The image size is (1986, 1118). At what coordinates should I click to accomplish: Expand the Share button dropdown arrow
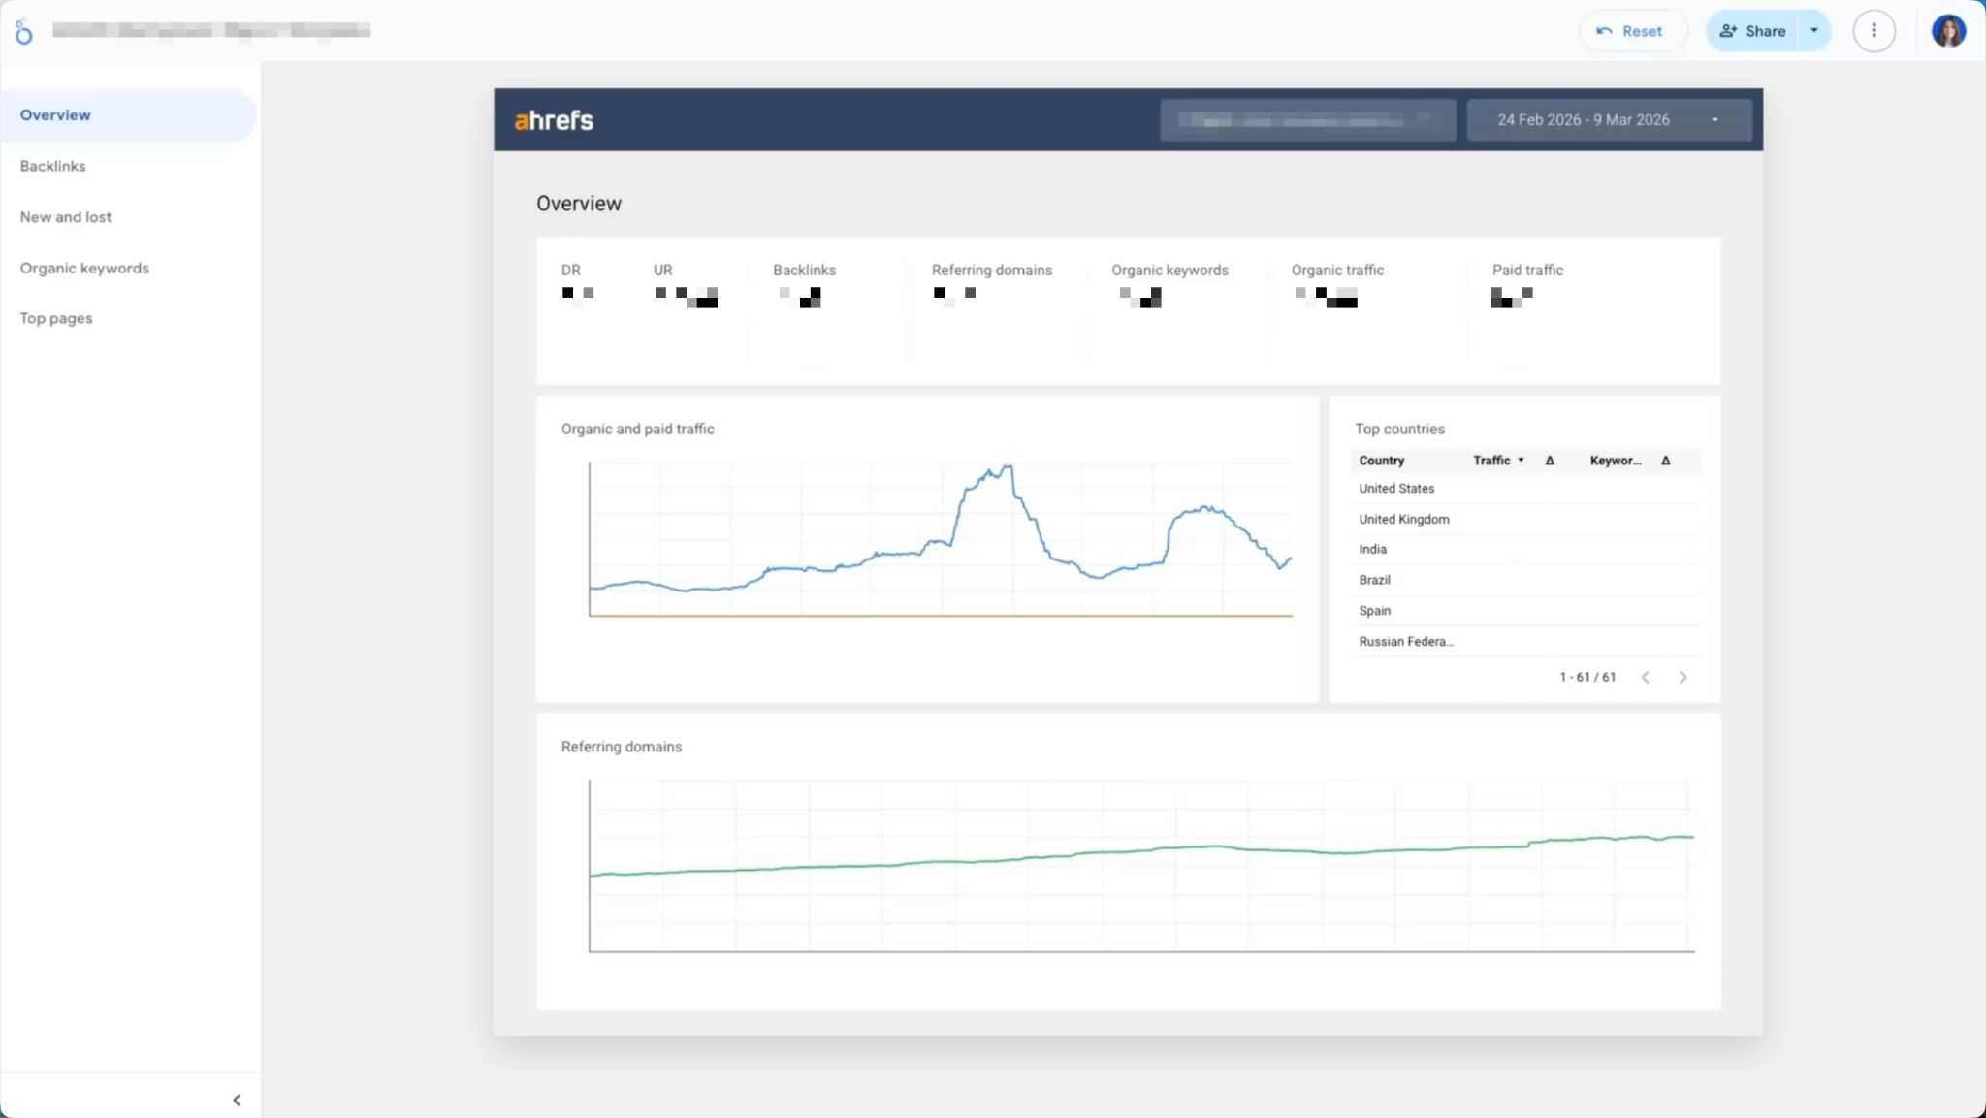point(1813,30)
